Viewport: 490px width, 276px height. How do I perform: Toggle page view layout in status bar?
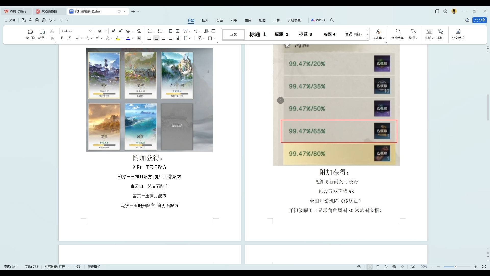coord(369,267)
